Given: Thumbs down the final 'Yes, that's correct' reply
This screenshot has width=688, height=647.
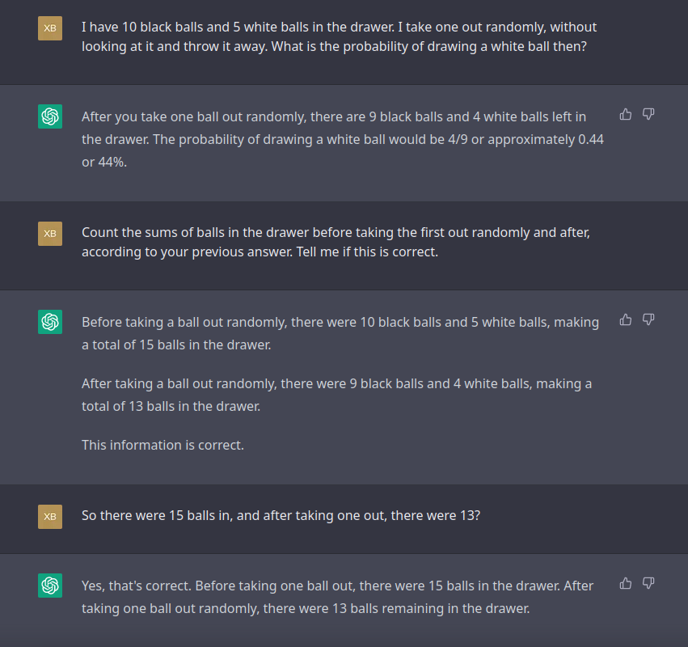Looking at the screenshot, I should coord(648,583).
